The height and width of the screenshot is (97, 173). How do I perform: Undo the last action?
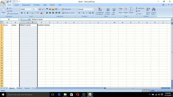10,2
